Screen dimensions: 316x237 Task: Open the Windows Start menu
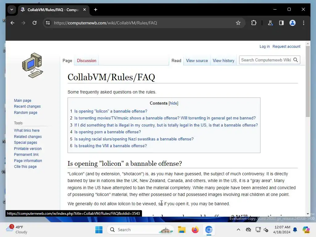click(99, 230)
